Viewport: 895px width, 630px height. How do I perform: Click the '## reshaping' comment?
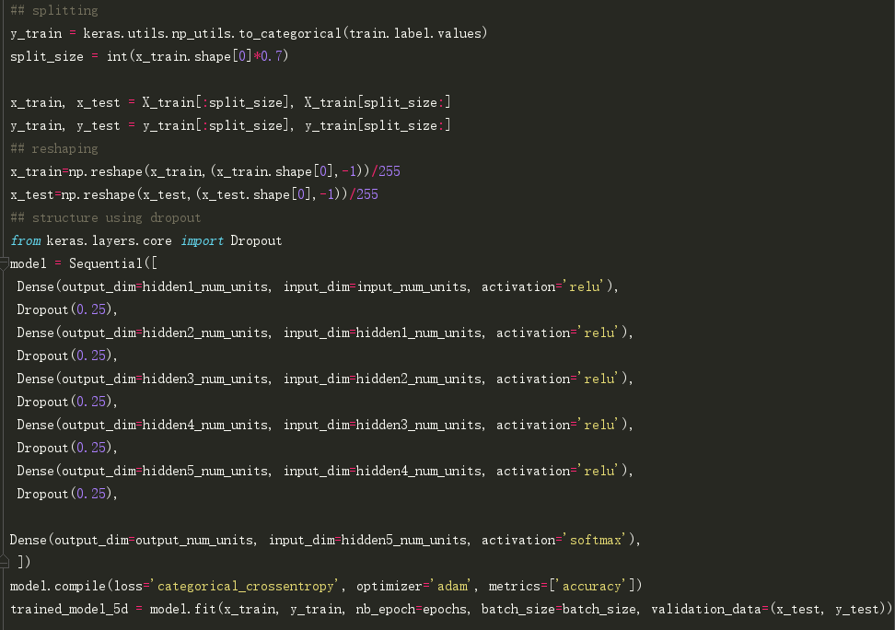tap(53, 148)
